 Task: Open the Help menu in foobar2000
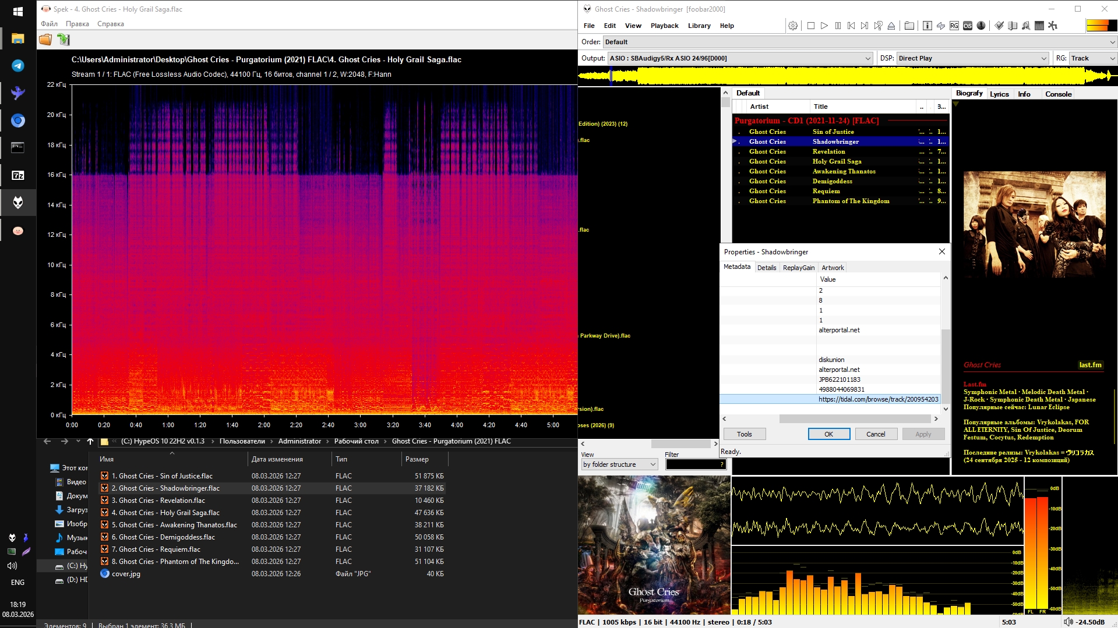click(726, 26)
